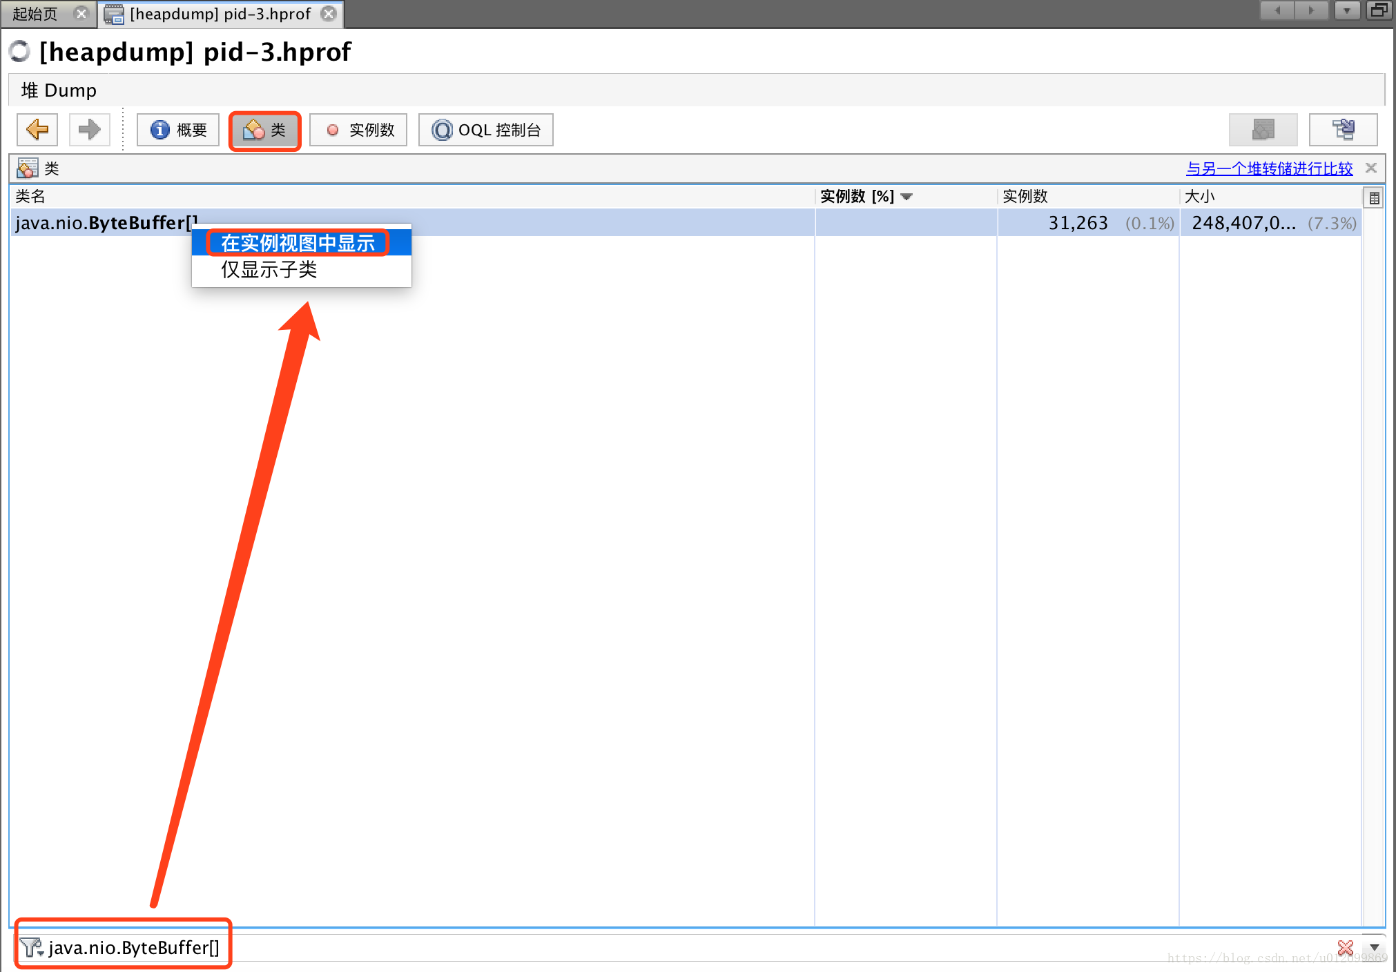Open the 实例数 instances view
The image size is (1396, 972).
coord(358,130)
